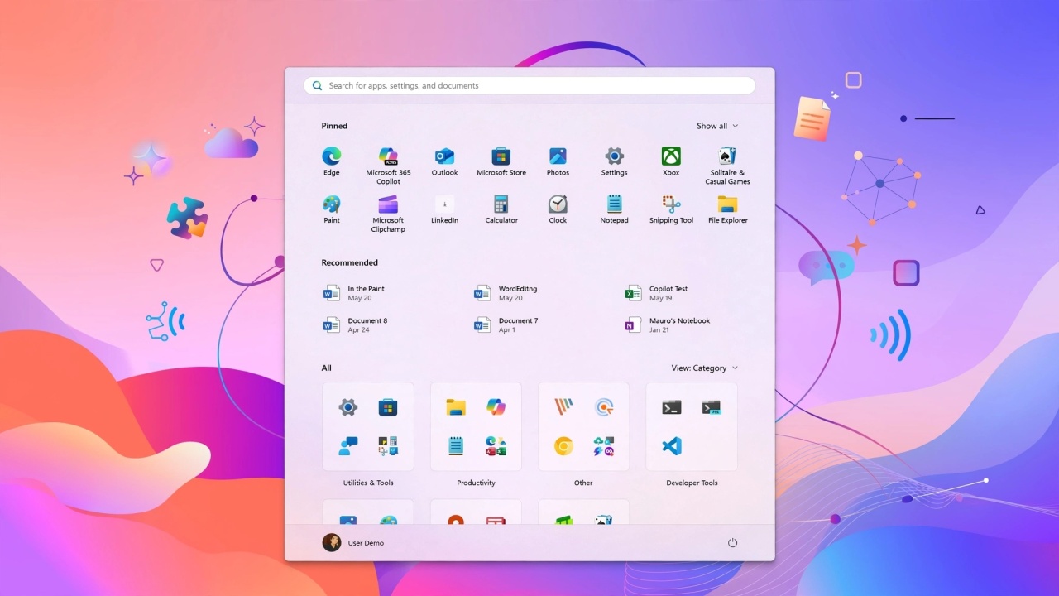Open Settings gear inside Utilities & Tools folder
The image size is (1059, 596).
tap(348, 407)
